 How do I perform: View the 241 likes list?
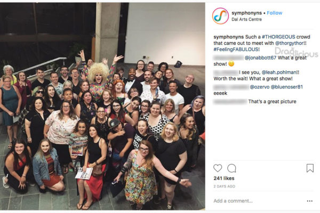[224, 178]
